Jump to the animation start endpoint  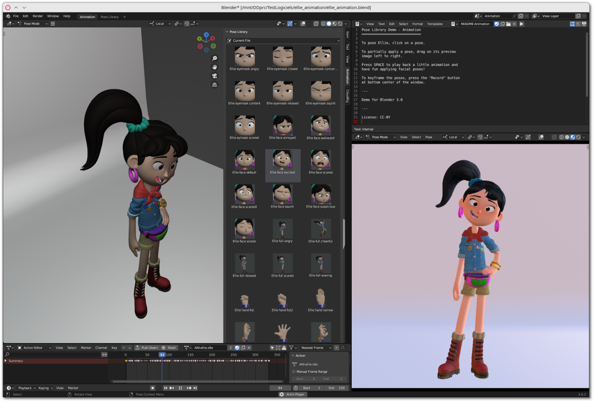pyautogui.click(x=166, y=388)
